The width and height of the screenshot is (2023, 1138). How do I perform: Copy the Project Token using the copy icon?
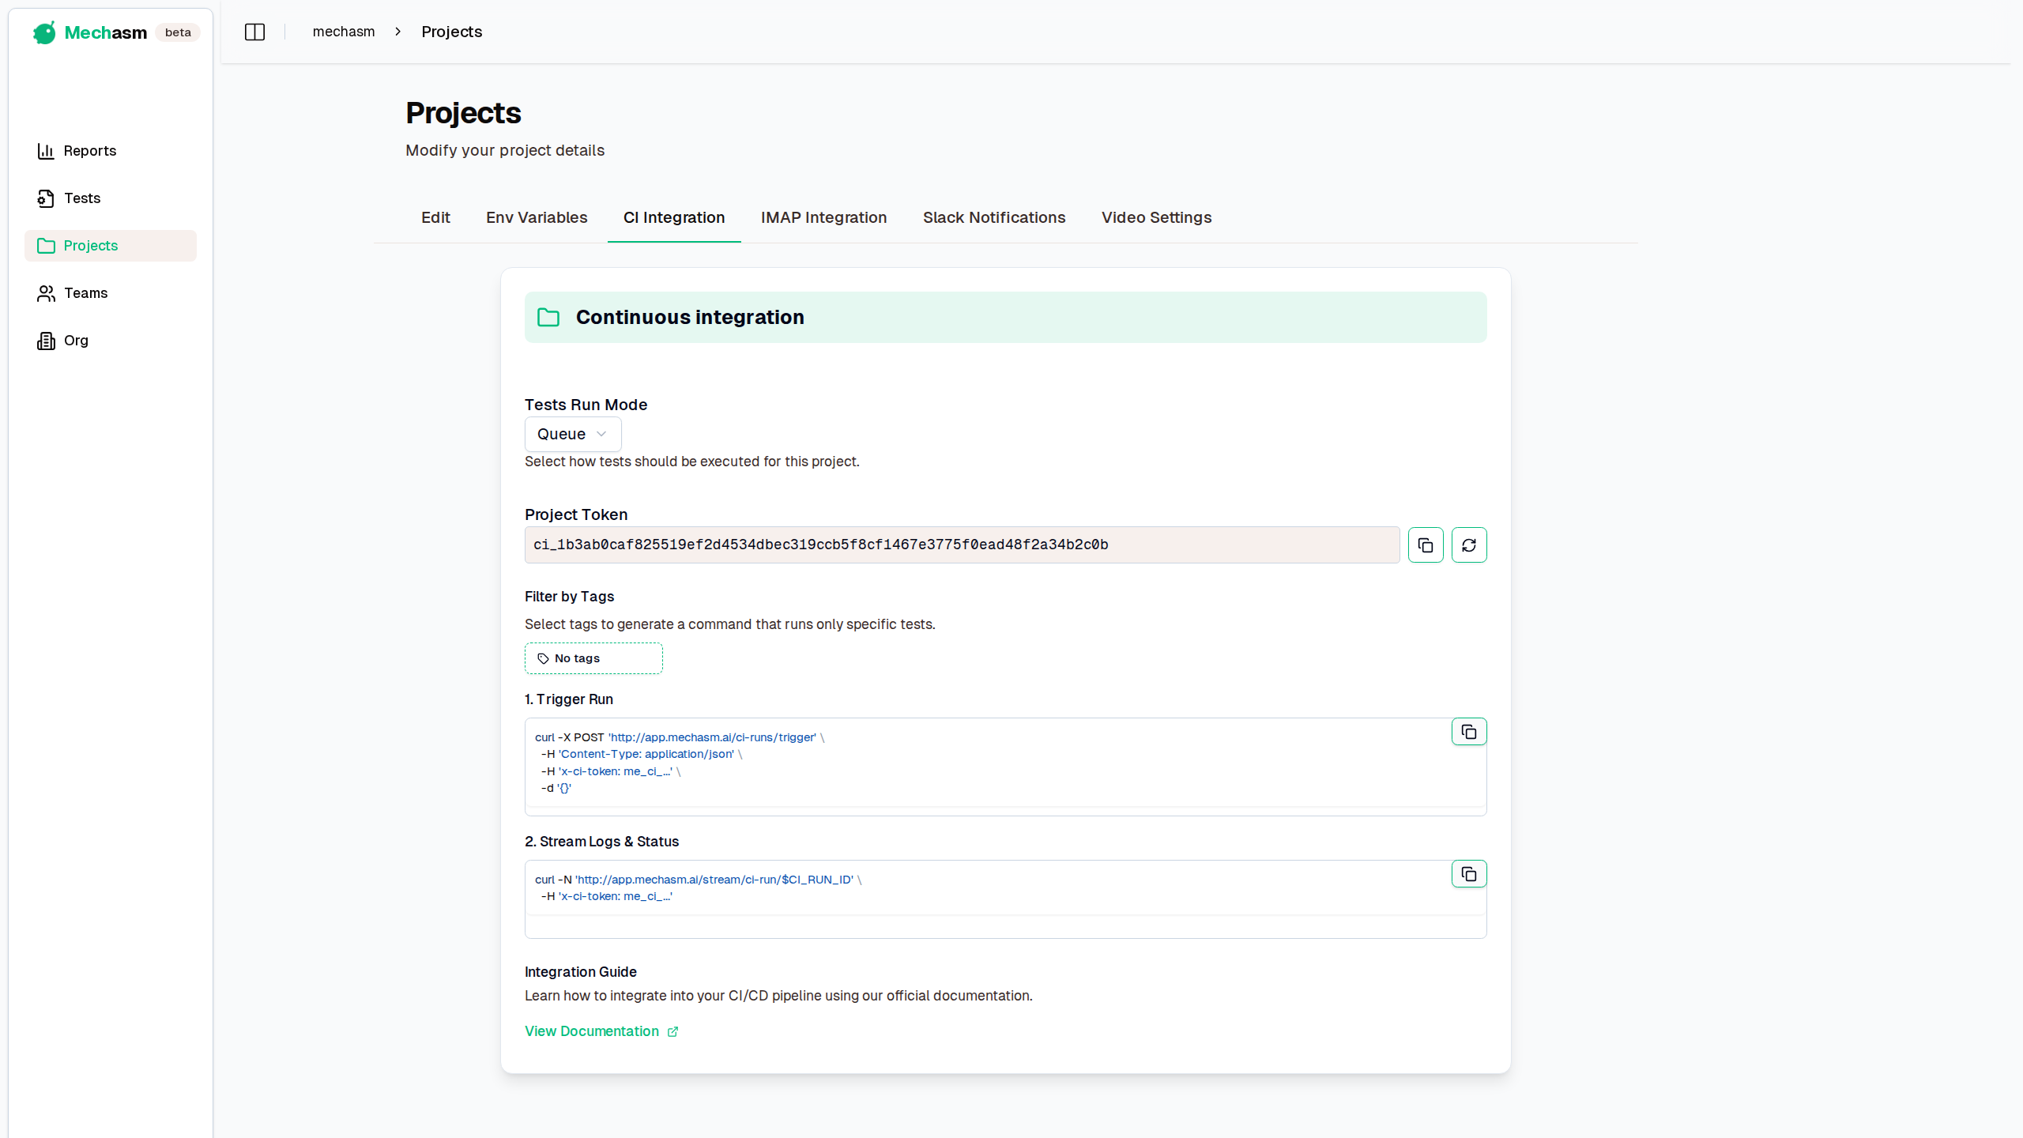(x=1425, y=545)
